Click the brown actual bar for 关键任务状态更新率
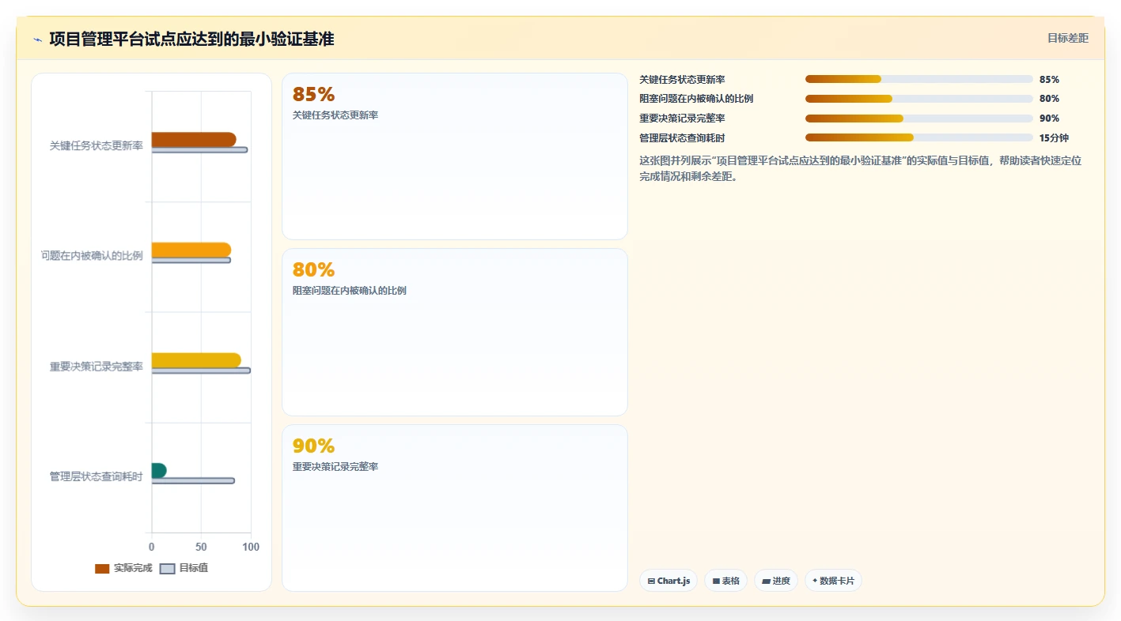 coord(194,139)
